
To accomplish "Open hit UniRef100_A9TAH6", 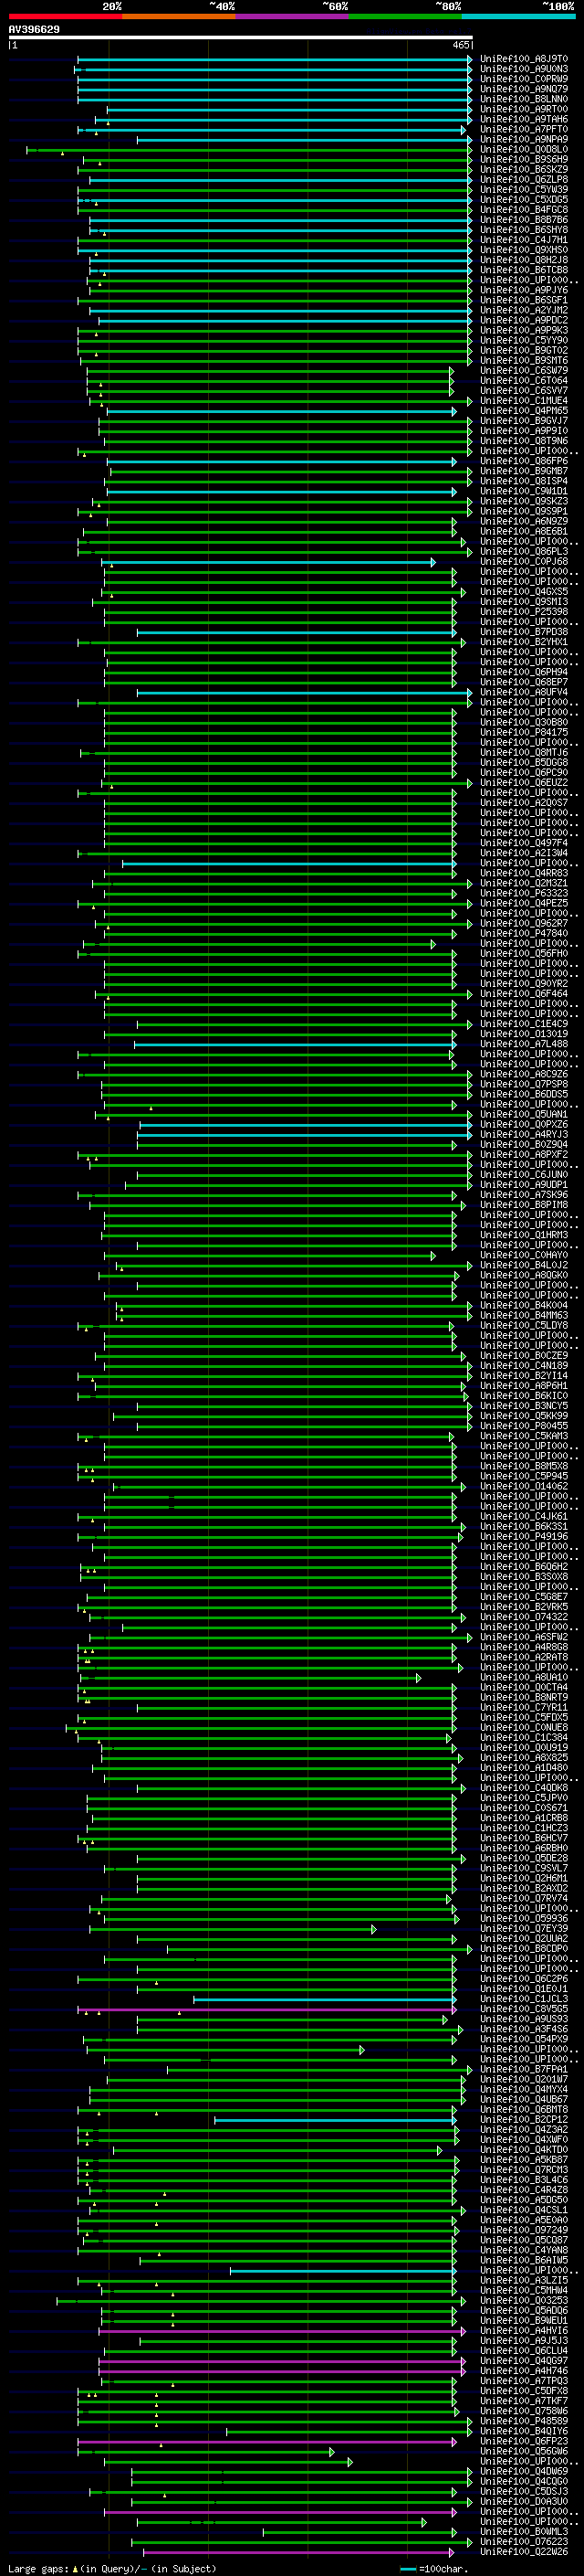I will (524, 119).
